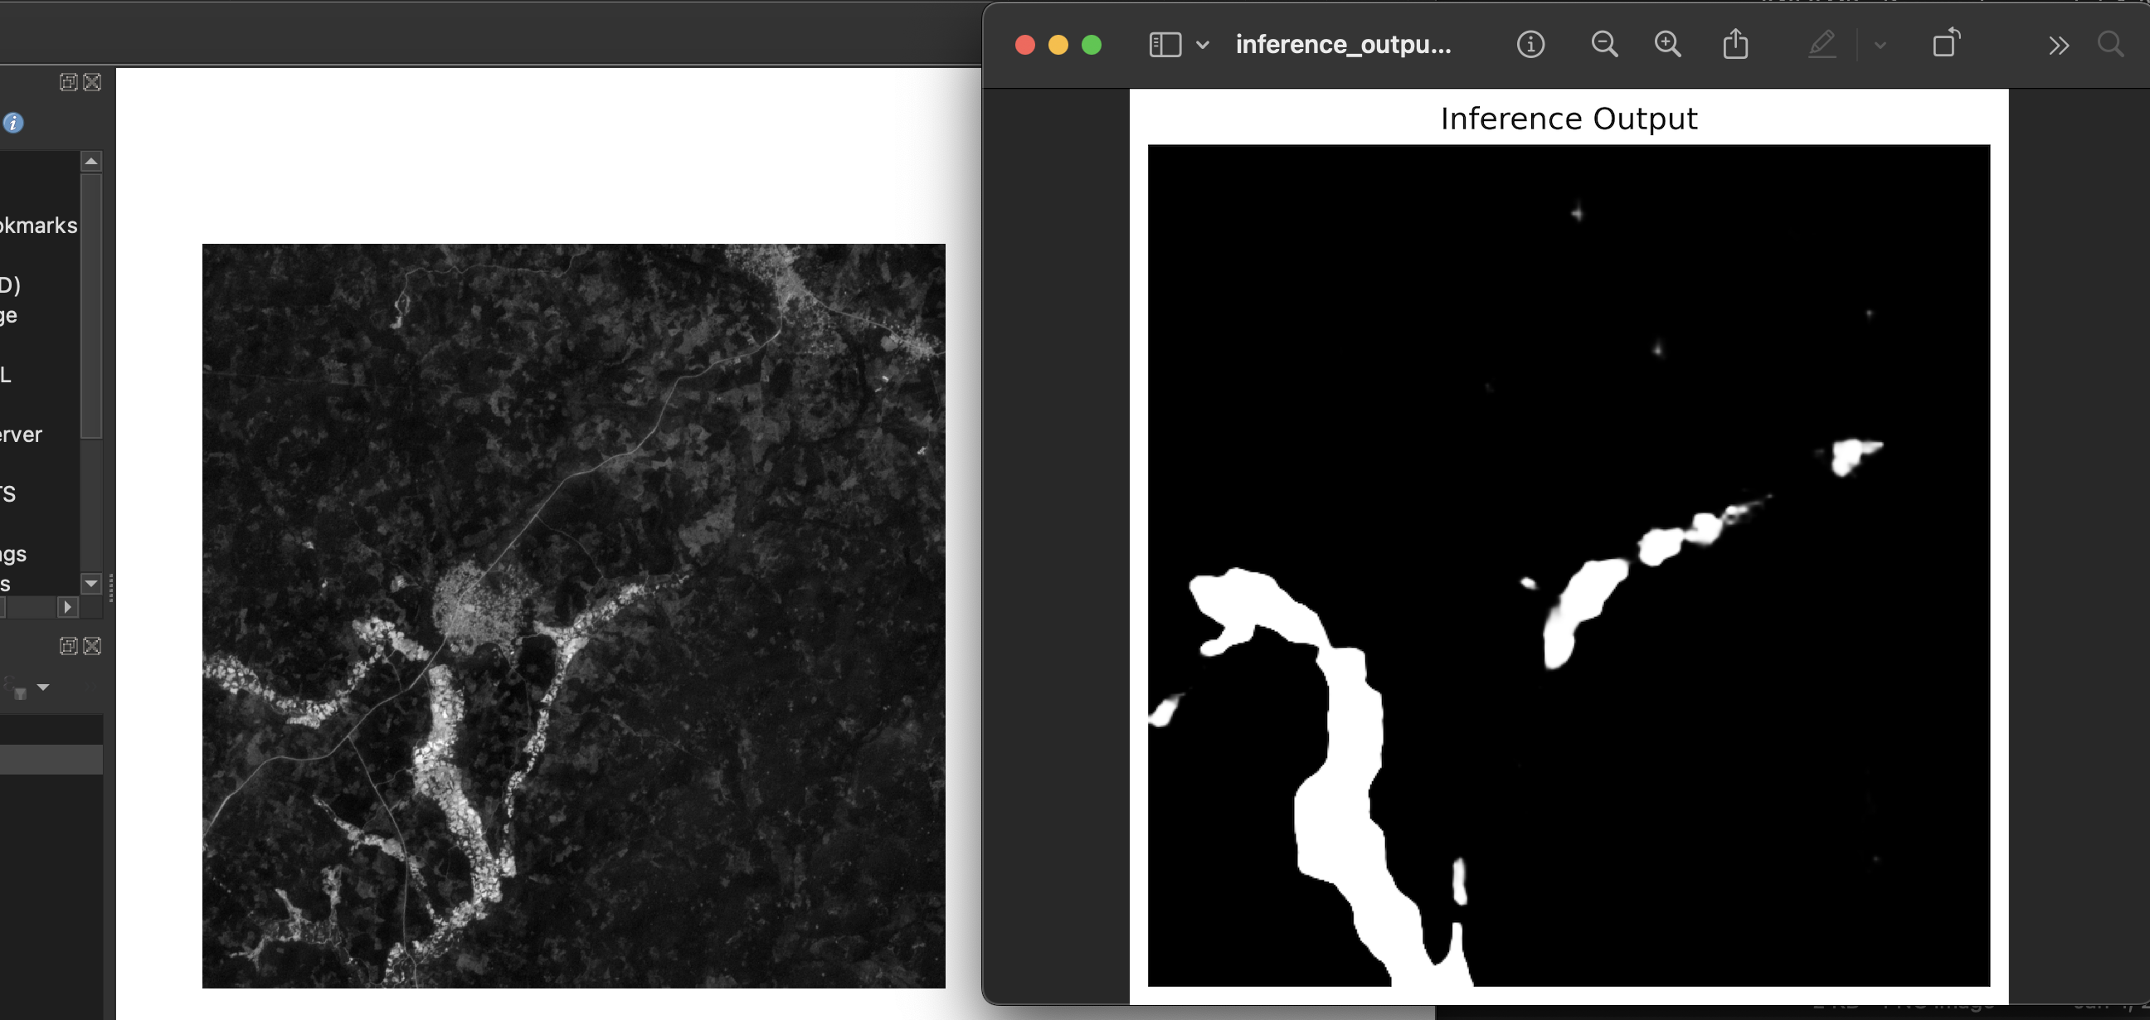The height and width of the screenshot is (1020, 2150).
Task: Click the Preview info inspector icon
Action: coord(1530,44)
